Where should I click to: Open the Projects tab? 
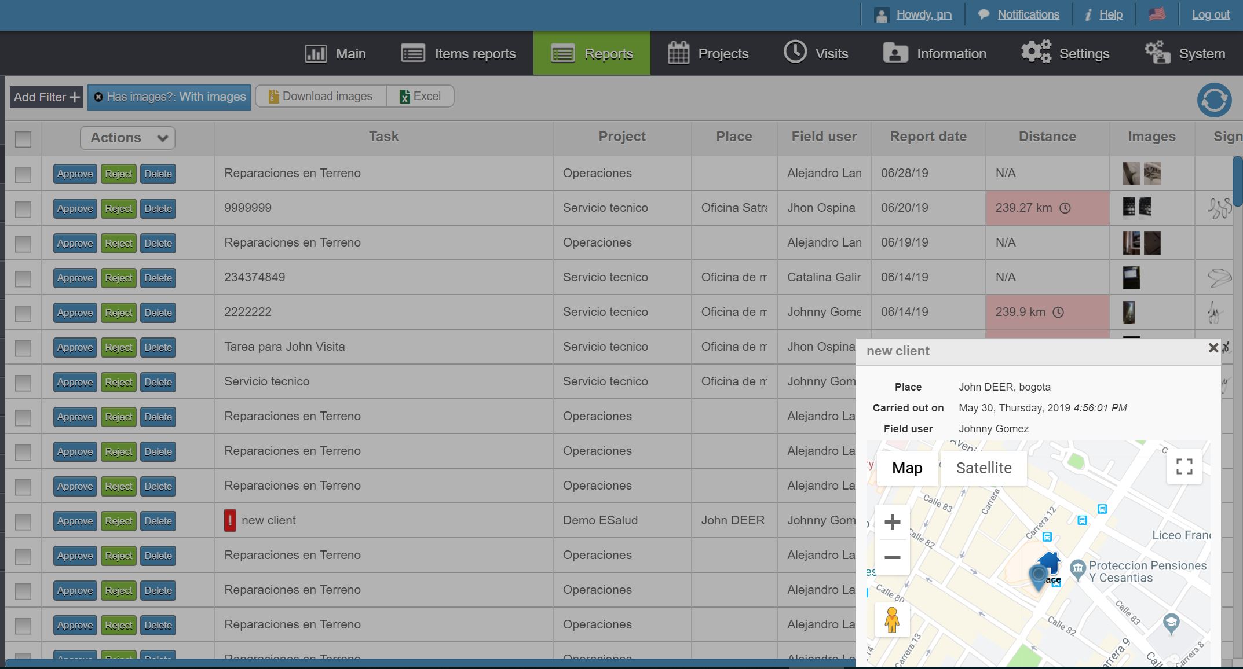point(708,54)
